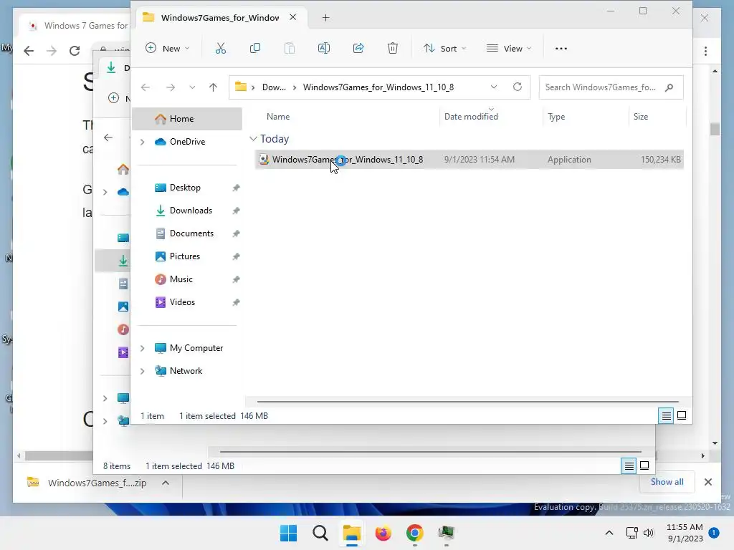Go up one folder level arrow
The height and width of the screenshot is (550, 734).
pos(213,87)
